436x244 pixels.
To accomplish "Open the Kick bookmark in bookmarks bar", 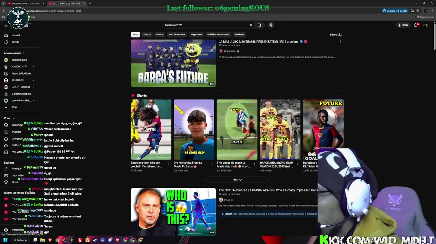I will coord(32,17).
